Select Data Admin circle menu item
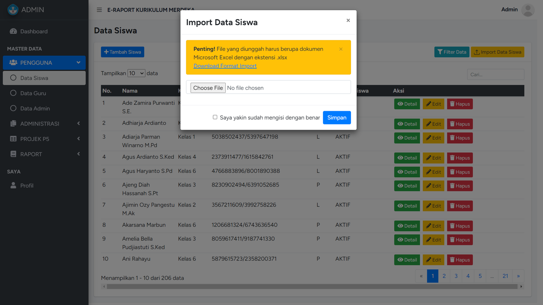This screenshot has width=543, height=305. tap(35, 108)
